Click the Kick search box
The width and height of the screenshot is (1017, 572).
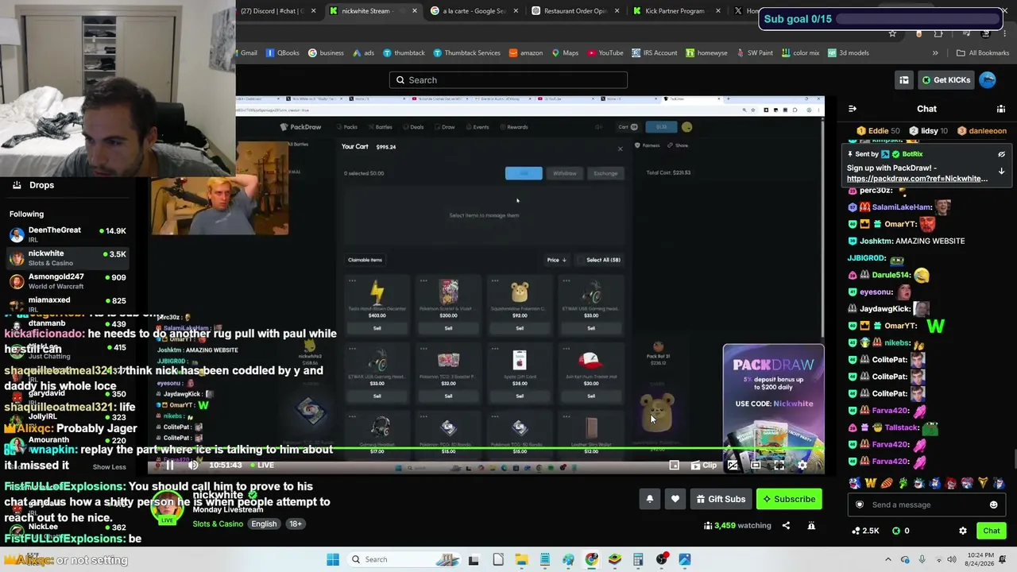point(508,79)
